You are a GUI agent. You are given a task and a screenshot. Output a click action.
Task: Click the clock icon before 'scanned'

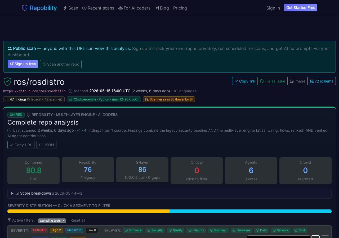[70, 91]
